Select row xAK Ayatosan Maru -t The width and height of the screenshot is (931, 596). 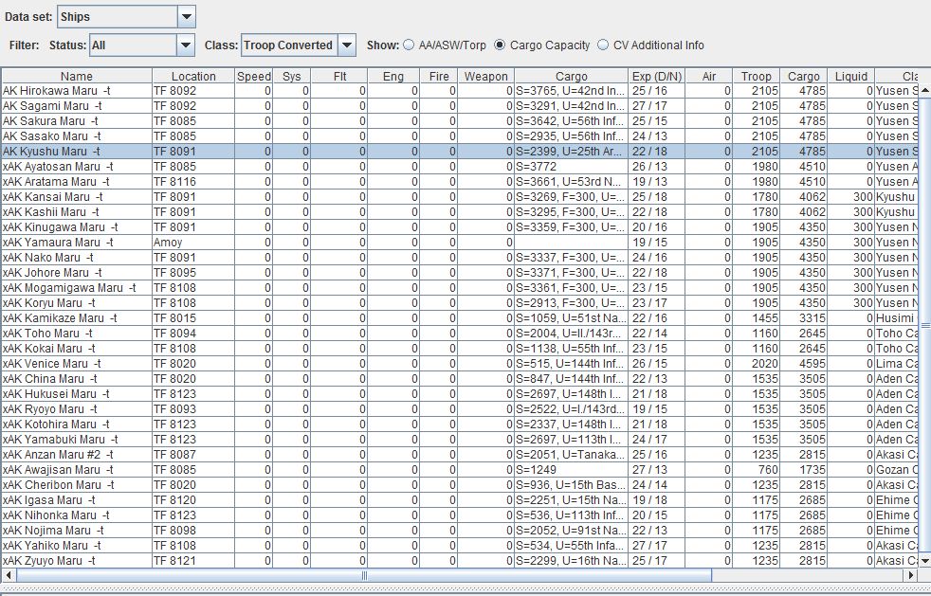coord(460,167)
